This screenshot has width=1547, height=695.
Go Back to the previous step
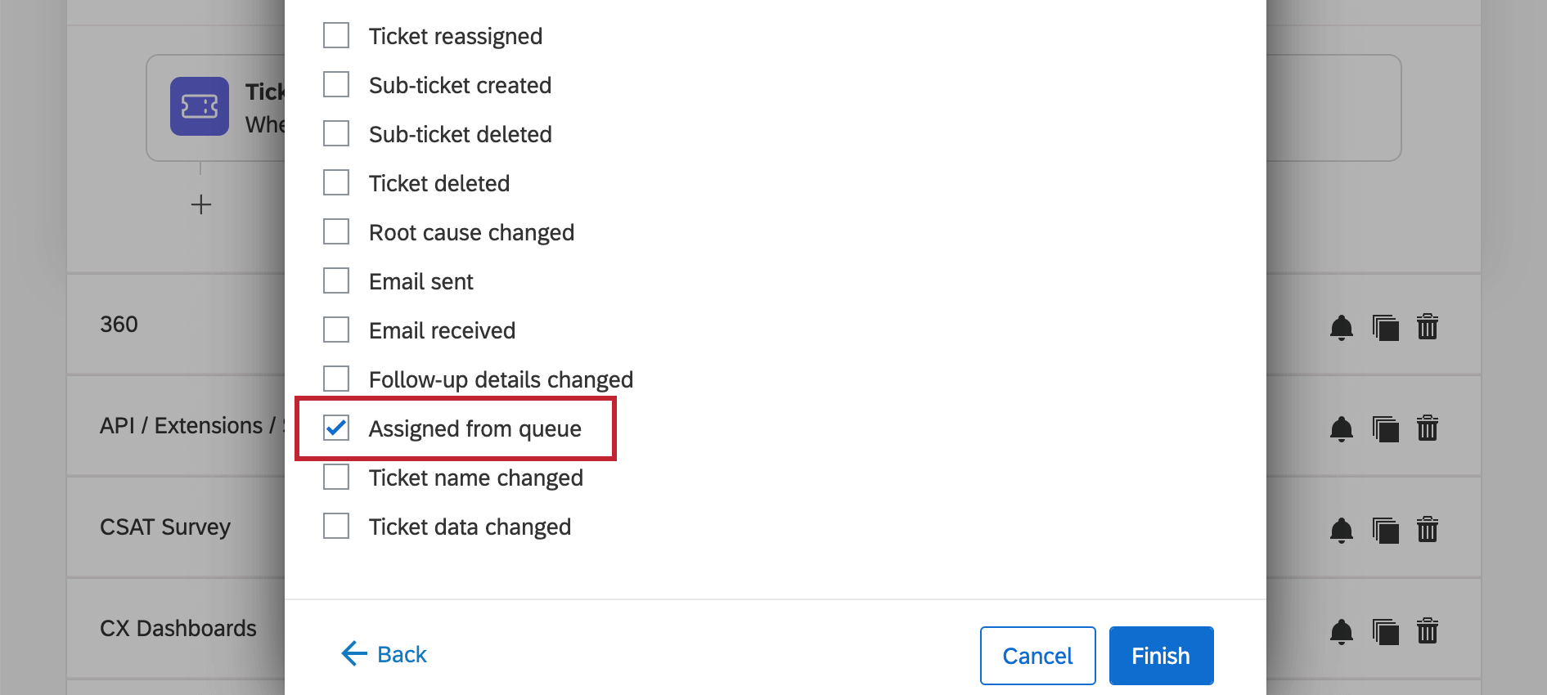click(384, 654)
